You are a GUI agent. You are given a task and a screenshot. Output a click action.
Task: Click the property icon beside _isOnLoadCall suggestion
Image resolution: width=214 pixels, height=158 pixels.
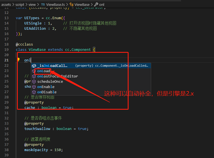click(x=34, y=66)
